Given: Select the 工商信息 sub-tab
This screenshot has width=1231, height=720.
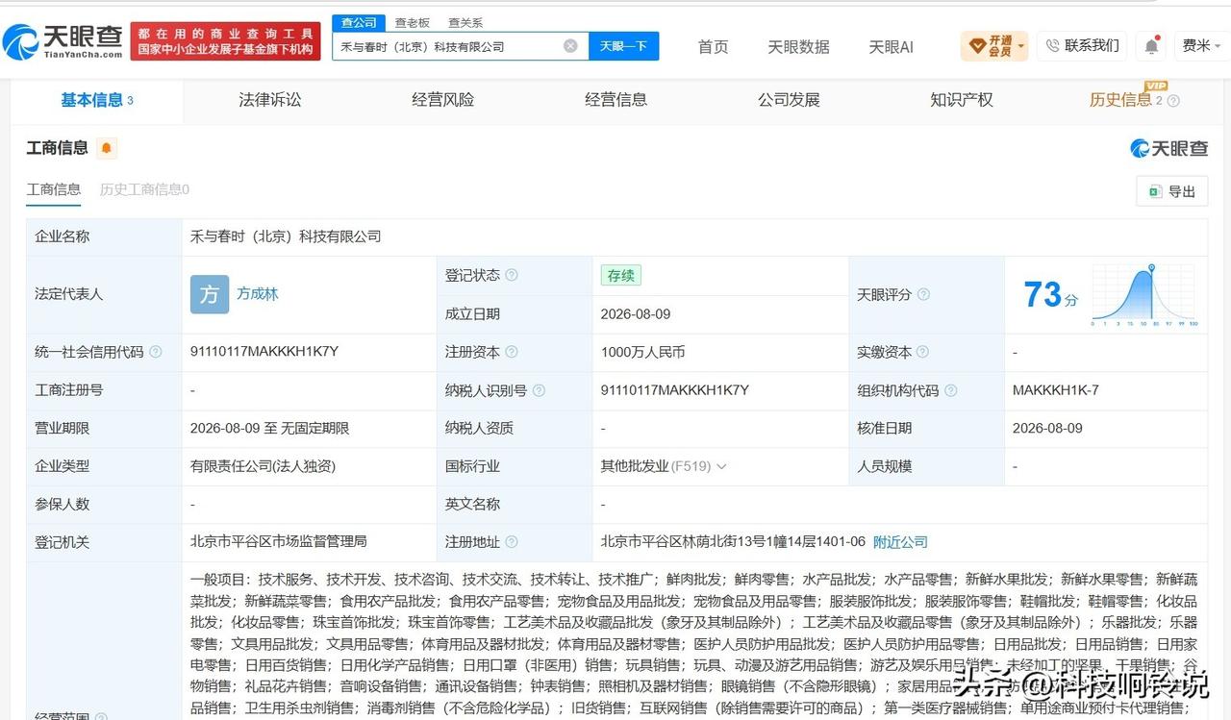Looking at the screenshot, I should pos(54,189).
